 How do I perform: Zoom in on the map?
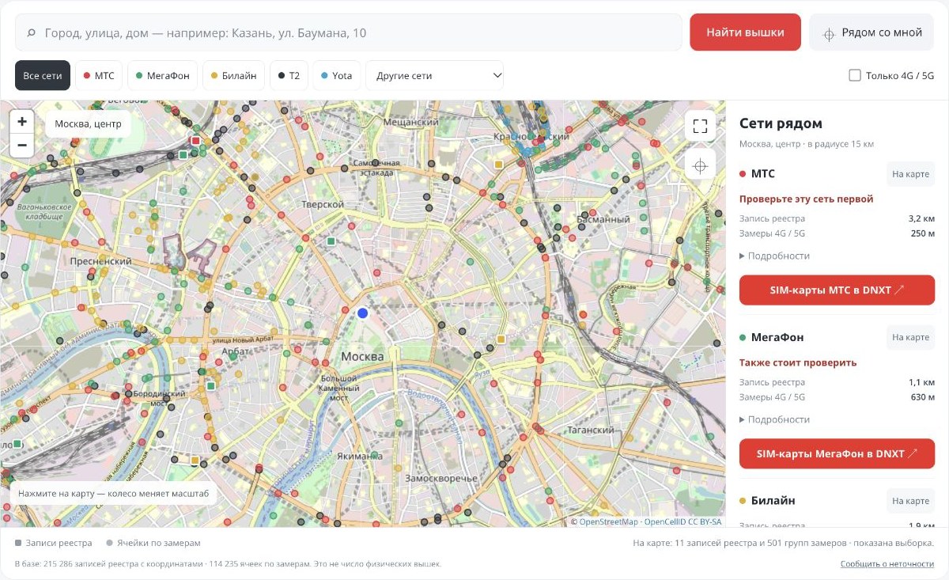pyautogui.click(x=22, y=122)
